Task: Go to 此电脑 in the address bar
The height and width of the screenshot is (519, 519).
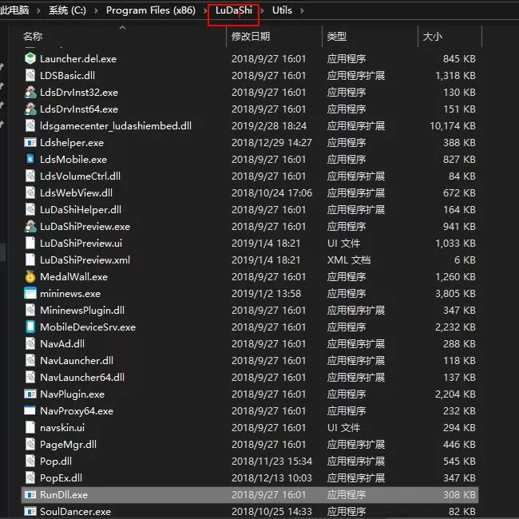Action: [14, 10]
